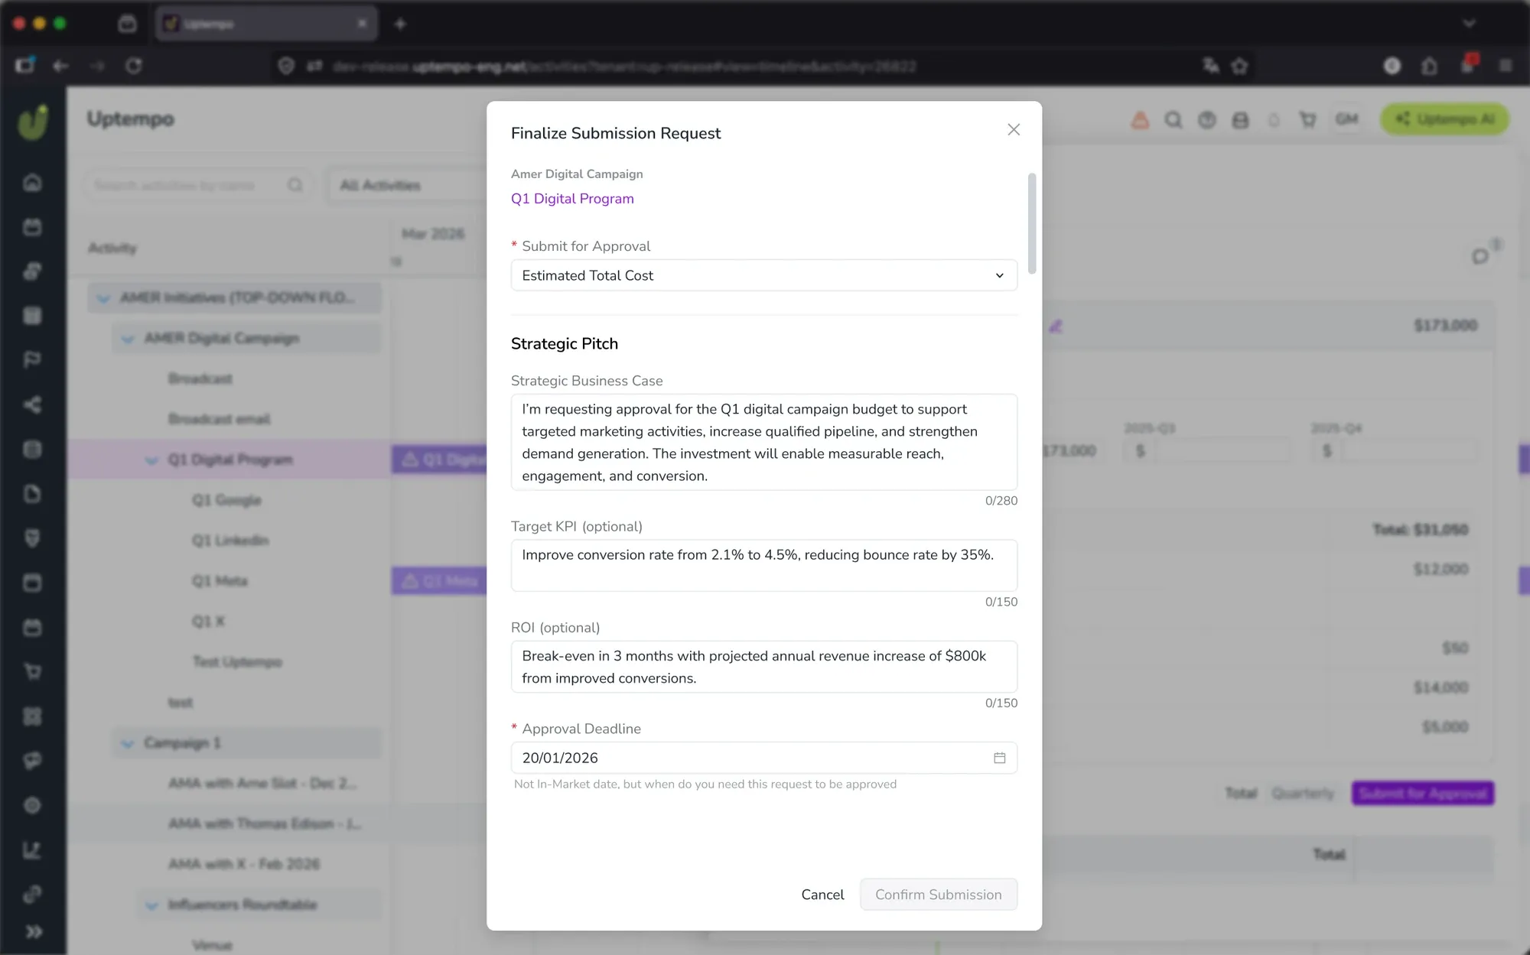The height and width of the screenshot is (955, 1530).
Task: Collapse the Influencers Roundtable node
Action: click(151, 905)
